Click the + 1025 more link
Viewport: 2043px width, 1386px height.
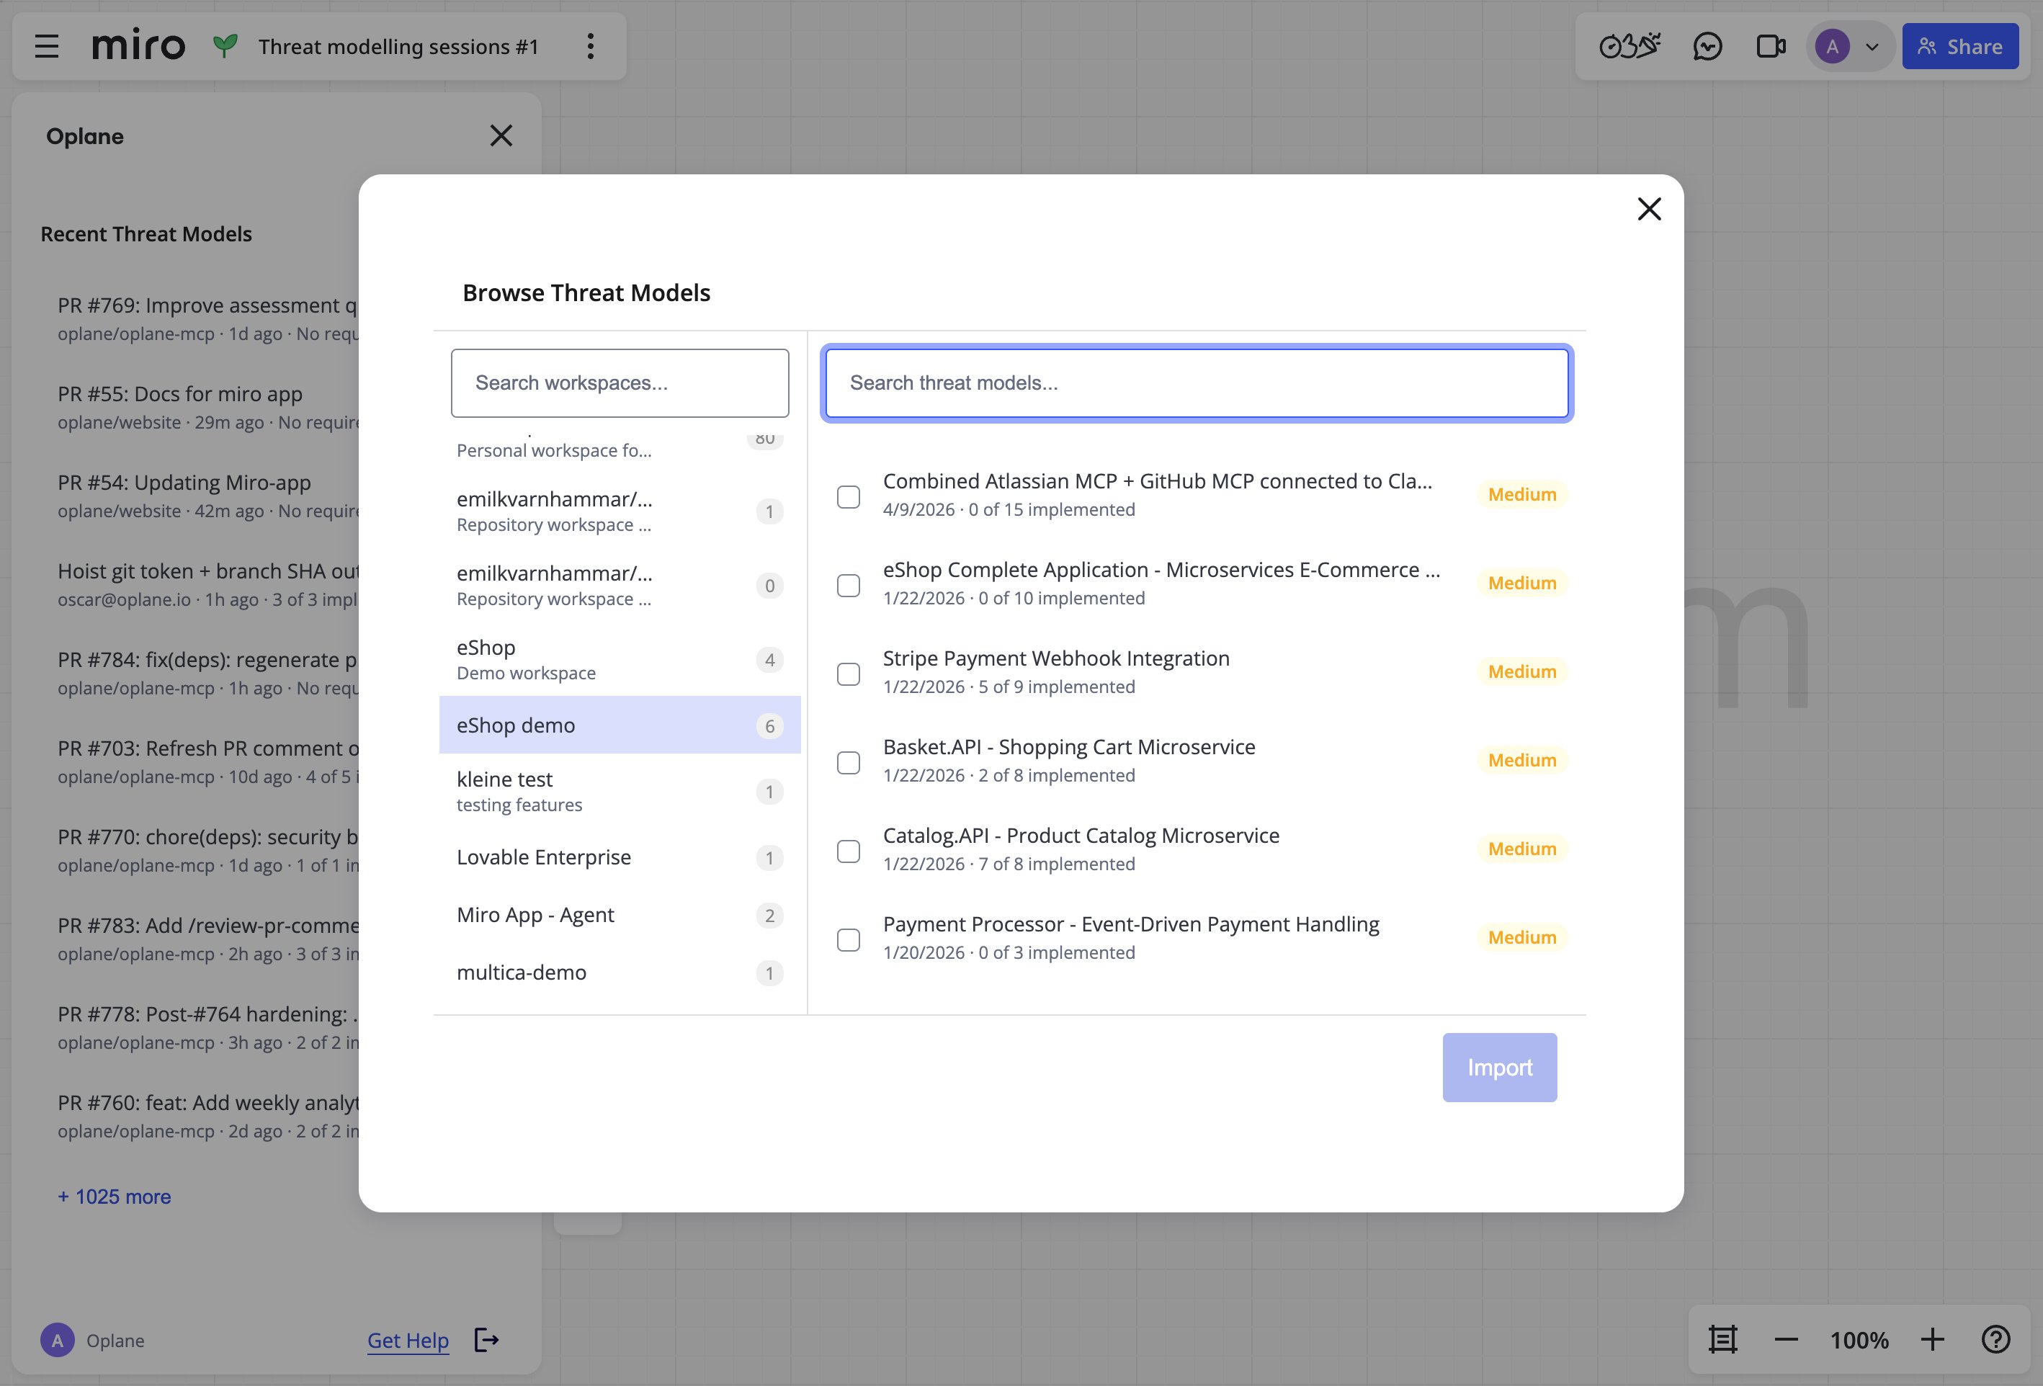pos(115,1196)
